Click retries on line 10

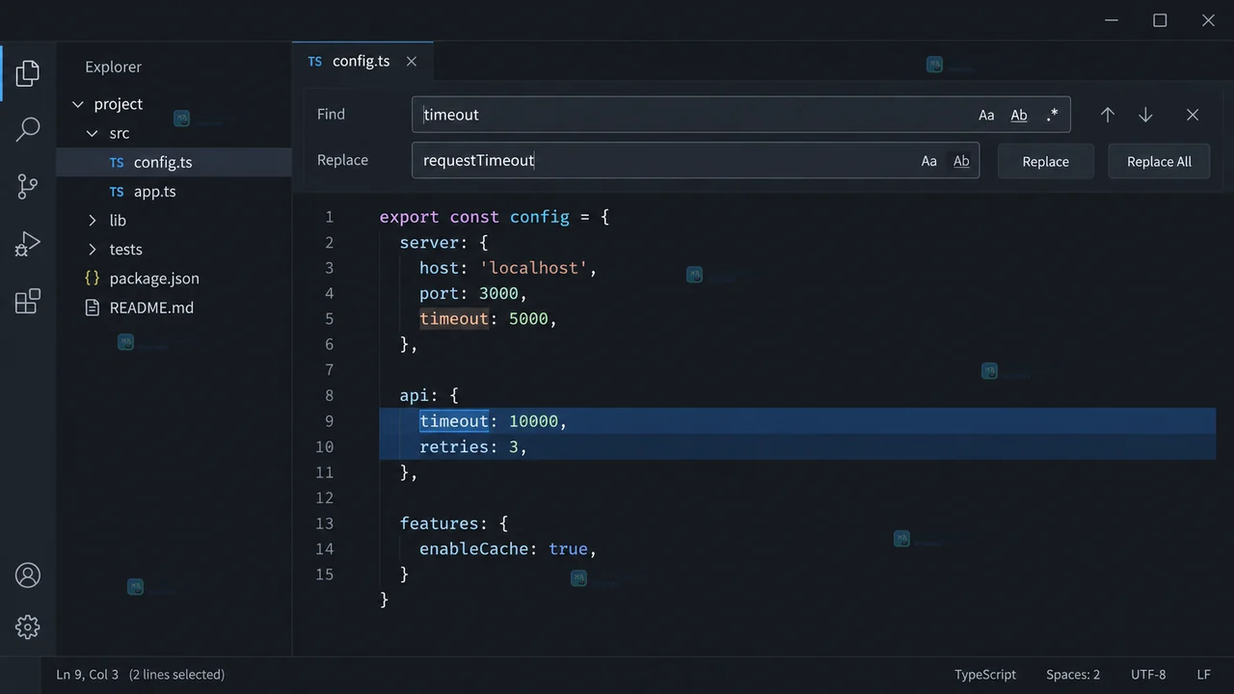[x=454, y=447]
